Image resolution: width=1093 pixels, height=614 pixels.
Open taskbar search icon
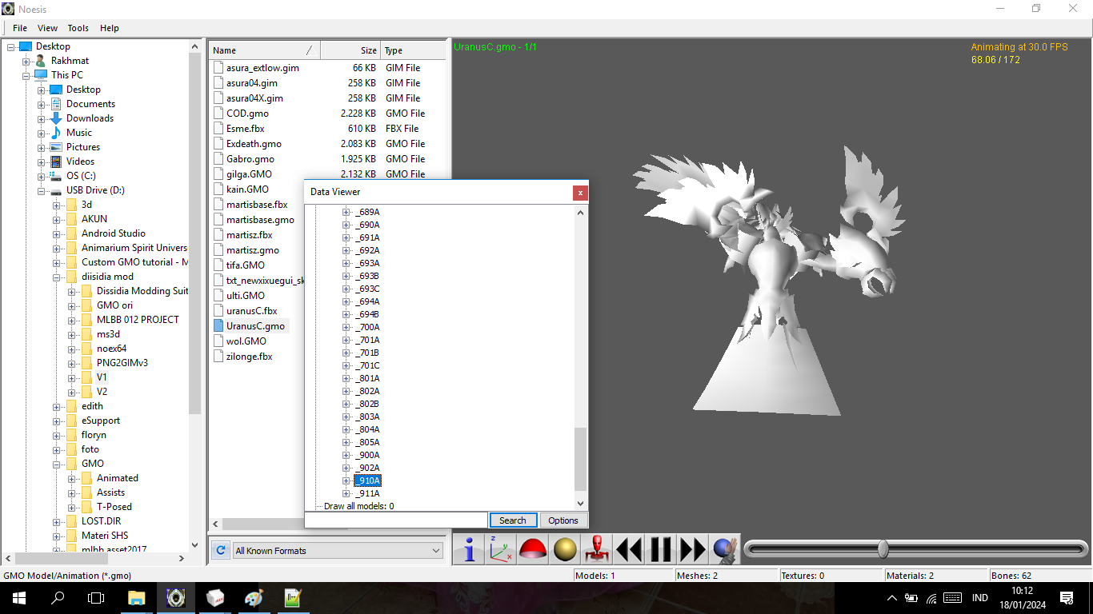pos(58,598)
